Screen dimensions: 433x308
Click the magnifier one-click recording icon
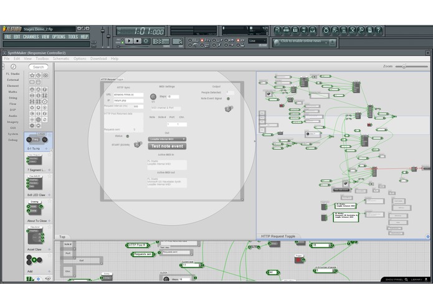point(361,30)
